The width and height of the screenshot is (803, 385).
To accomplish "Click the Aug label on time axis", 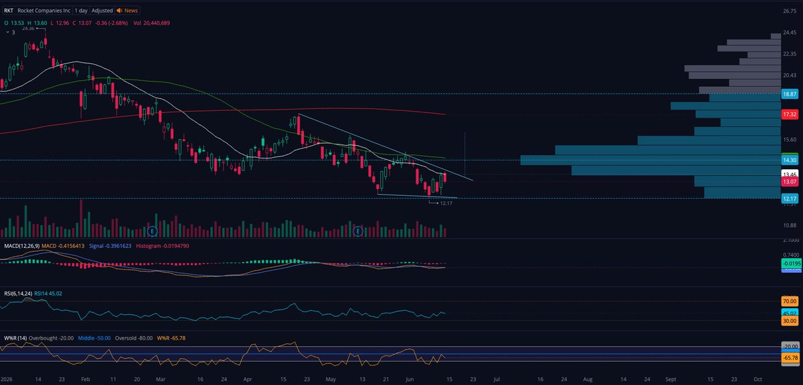I will [x=588, y=379].
